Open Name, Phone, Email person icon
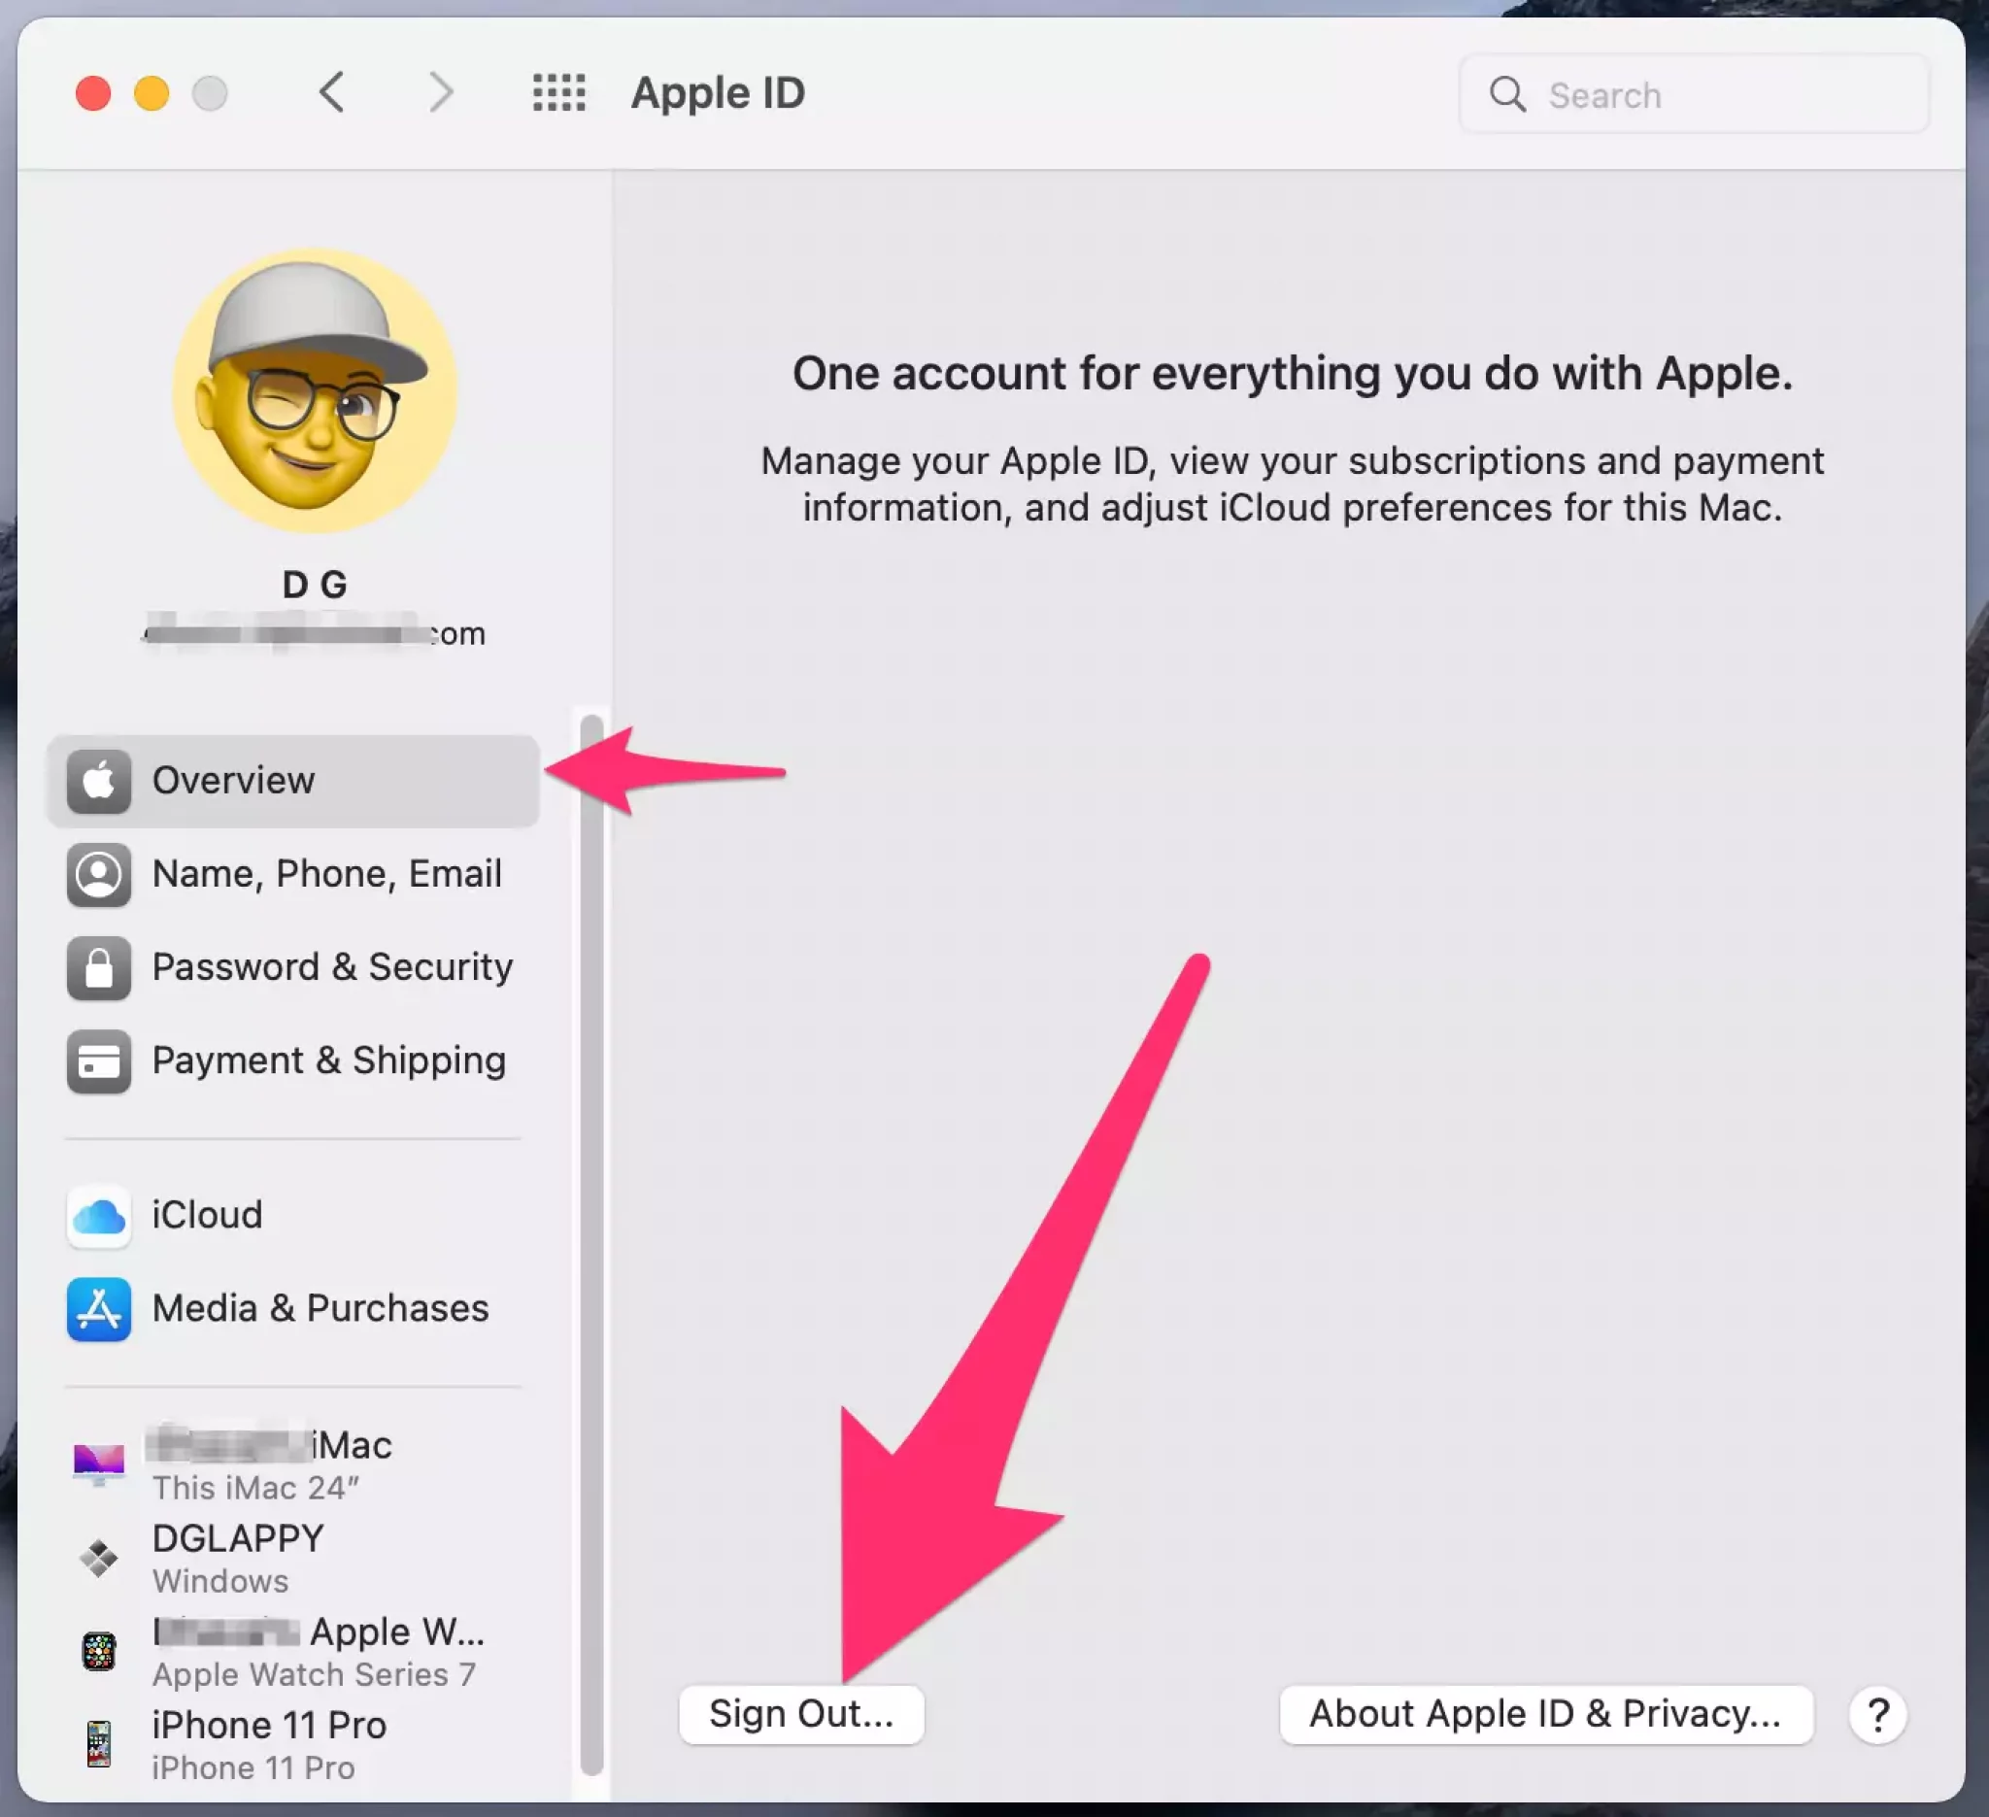Image resolution: width=1989 pixels, height=1817 pixels. pyautogui.click(x=99, y=874)
